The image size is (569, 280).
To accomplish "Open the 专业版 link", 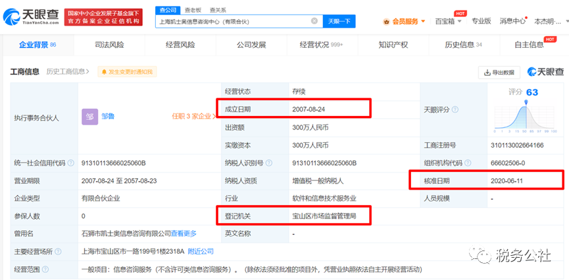I will click(x=481, y=21).
